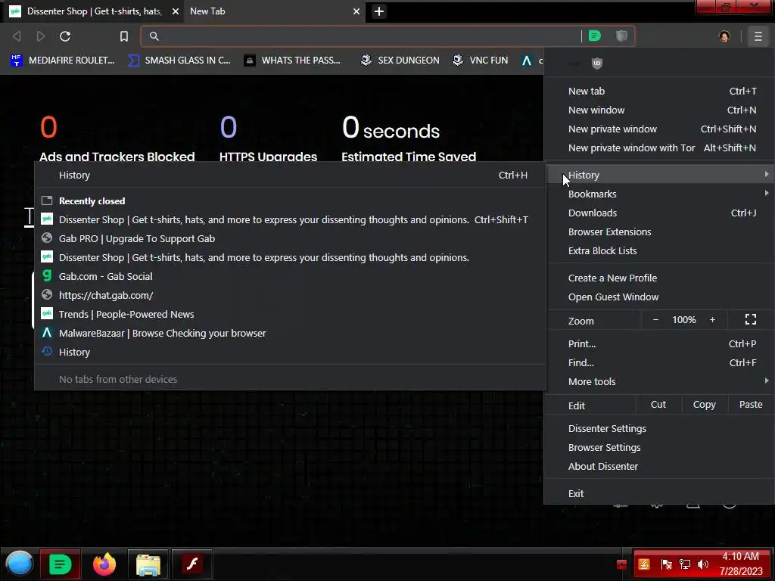Reopen https://chat.gab.com/ entry
The width and height of the screenshot is (775, 581).
pos(290,296)
